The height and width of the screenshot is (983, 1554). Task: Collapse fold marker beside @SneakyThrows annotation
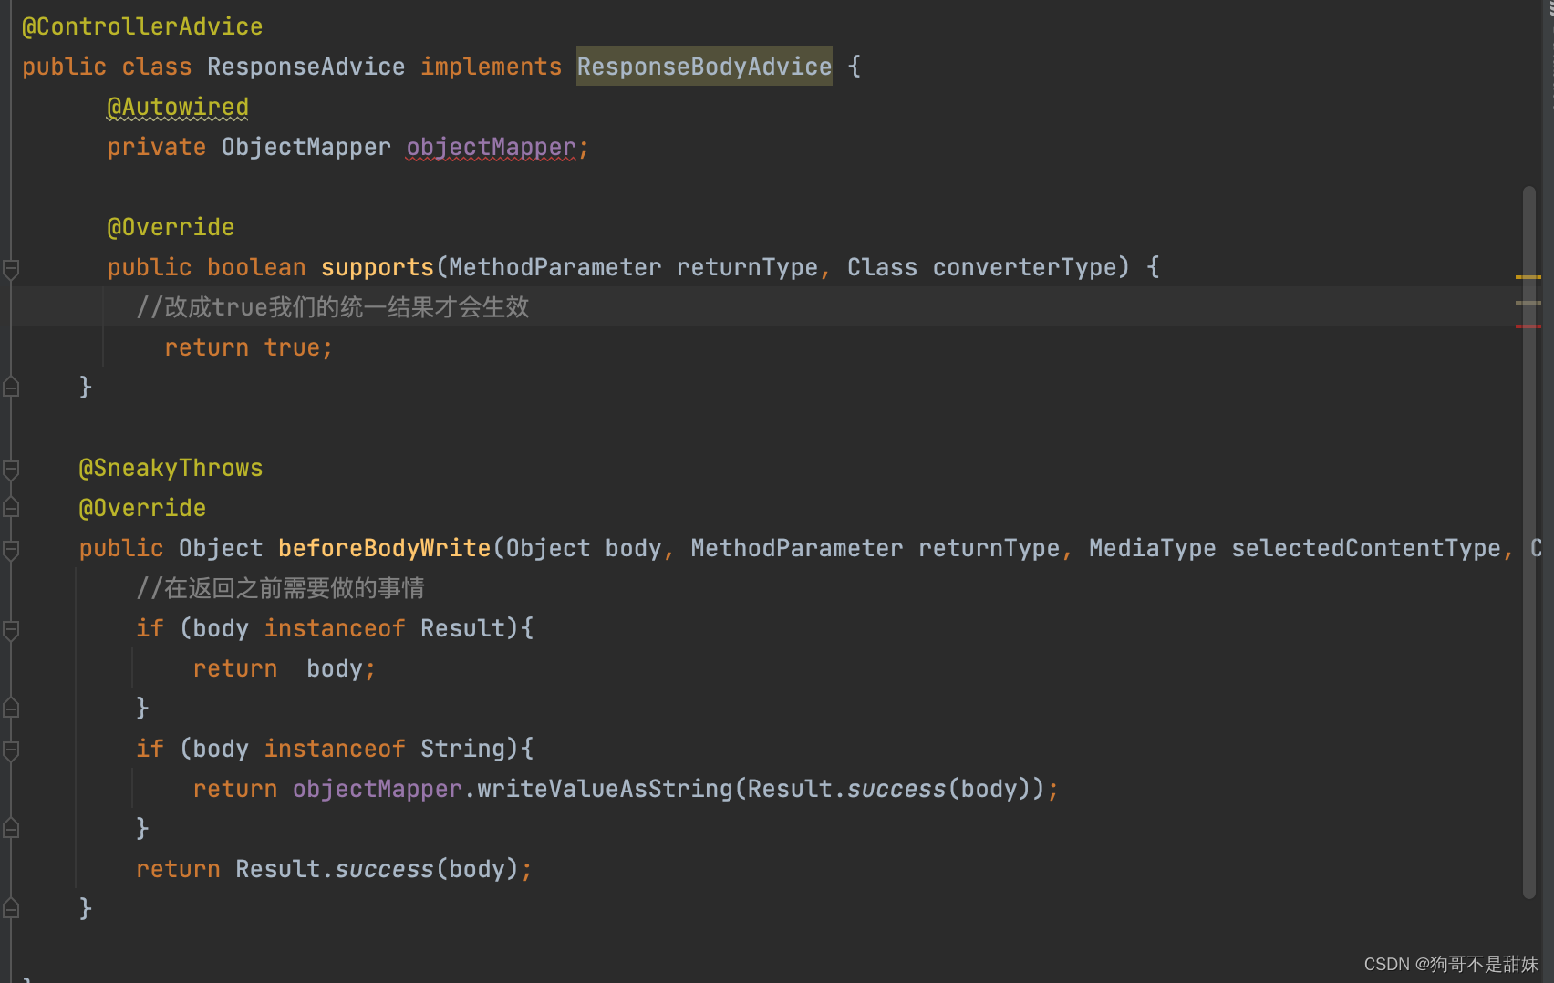click(x=11, y=470)
